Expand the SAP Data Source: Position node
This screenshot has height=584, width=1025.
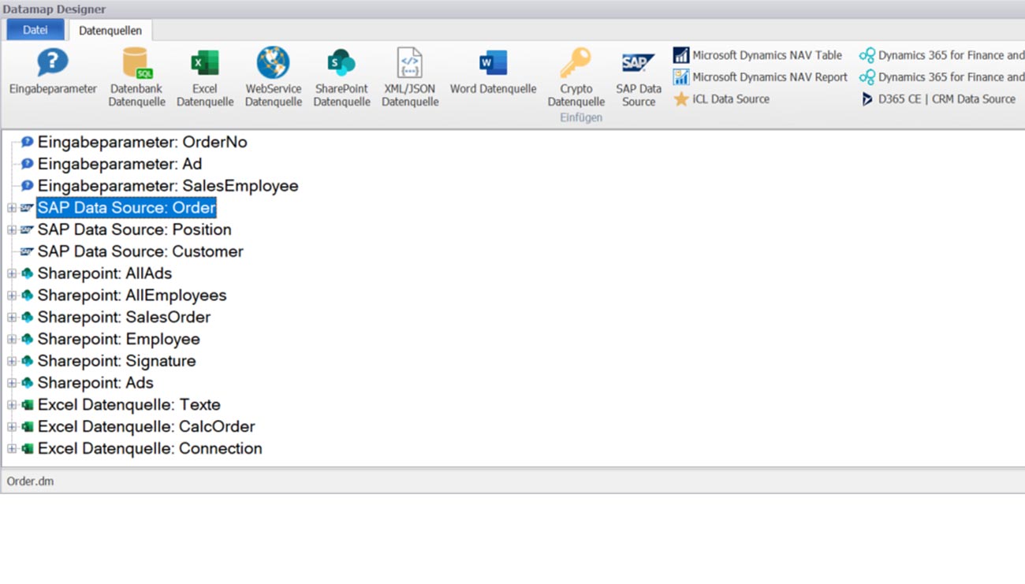tap(11, 230)
